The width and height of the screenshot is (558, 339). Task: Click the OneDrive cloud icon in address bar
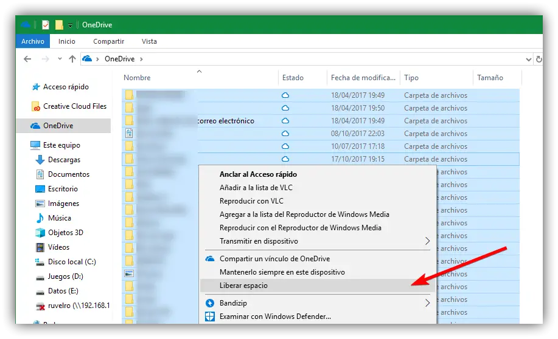(x=87, y=59)
